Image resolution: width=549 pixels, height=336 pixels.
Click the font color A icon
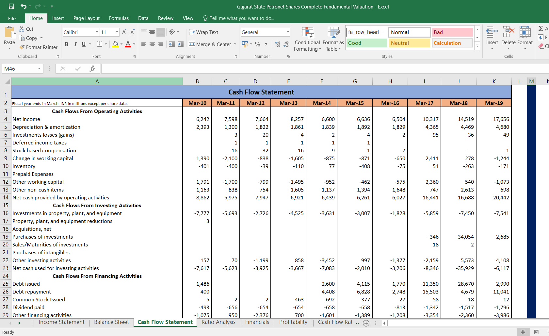coord(128,44)
